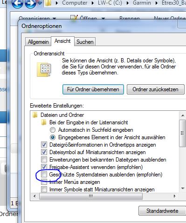
Task: Click the settings list scroll down arrow
Action: [183, 189]
